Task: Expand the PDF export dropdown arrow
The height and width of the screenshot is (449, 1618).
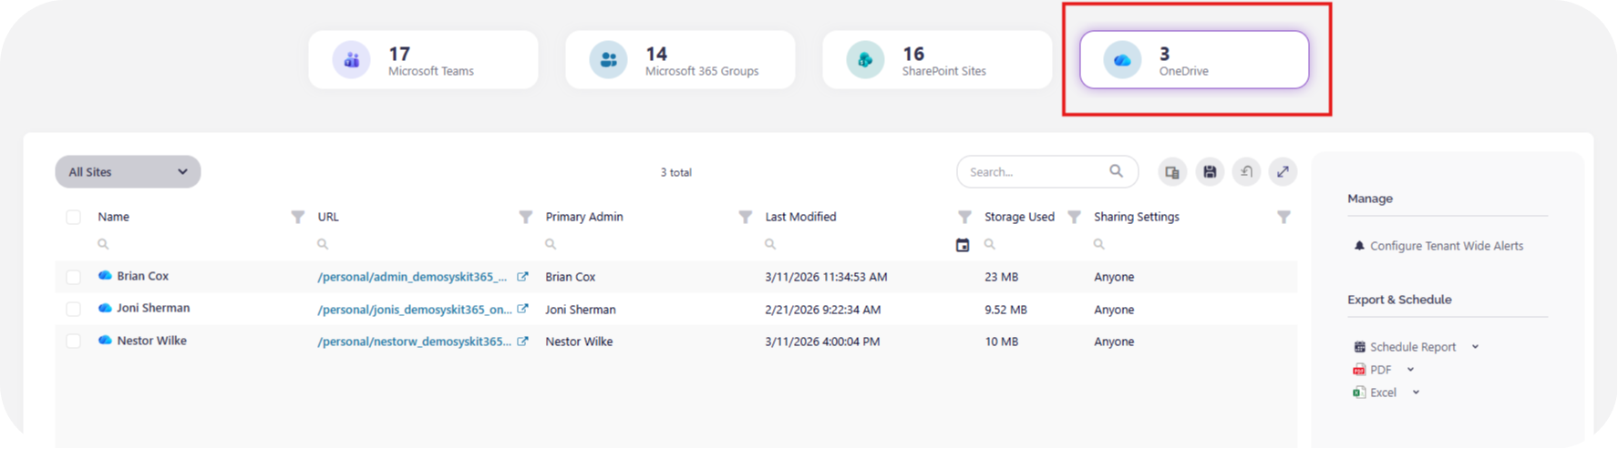Action: coord(1410,370)
